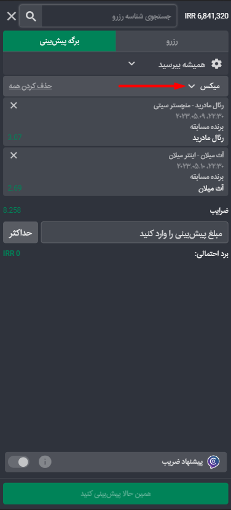Remove the Real Madrid - Manchester City bet
Image resolution: width=231 pixels, height=510 pixels.
(x=14, y=105)
